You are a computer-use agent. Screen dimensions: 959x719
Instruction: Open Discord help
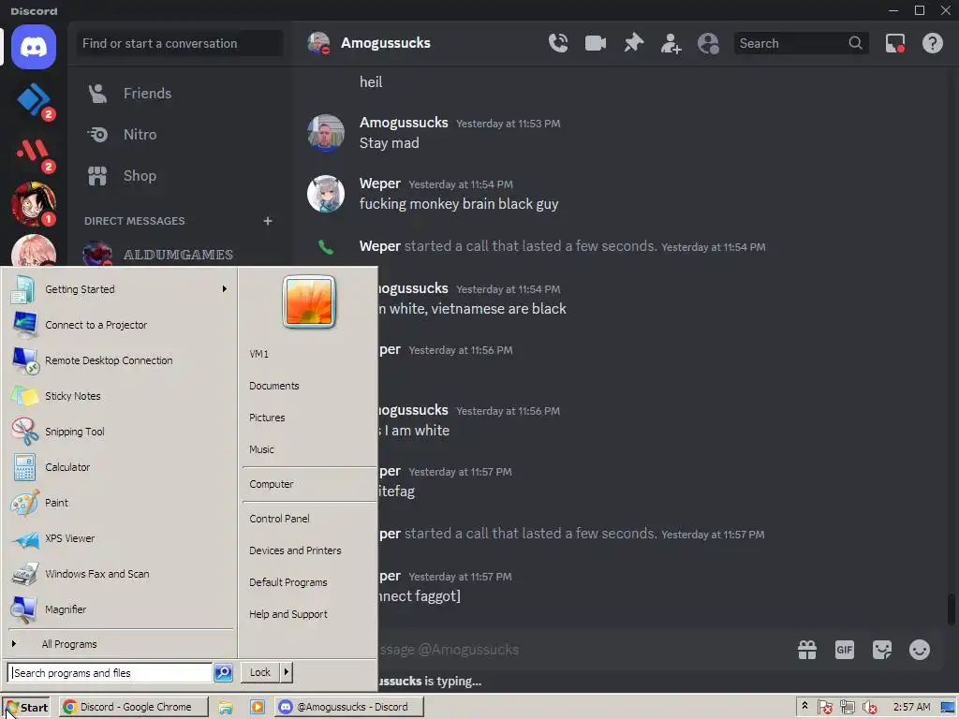[x=932, y=43]
